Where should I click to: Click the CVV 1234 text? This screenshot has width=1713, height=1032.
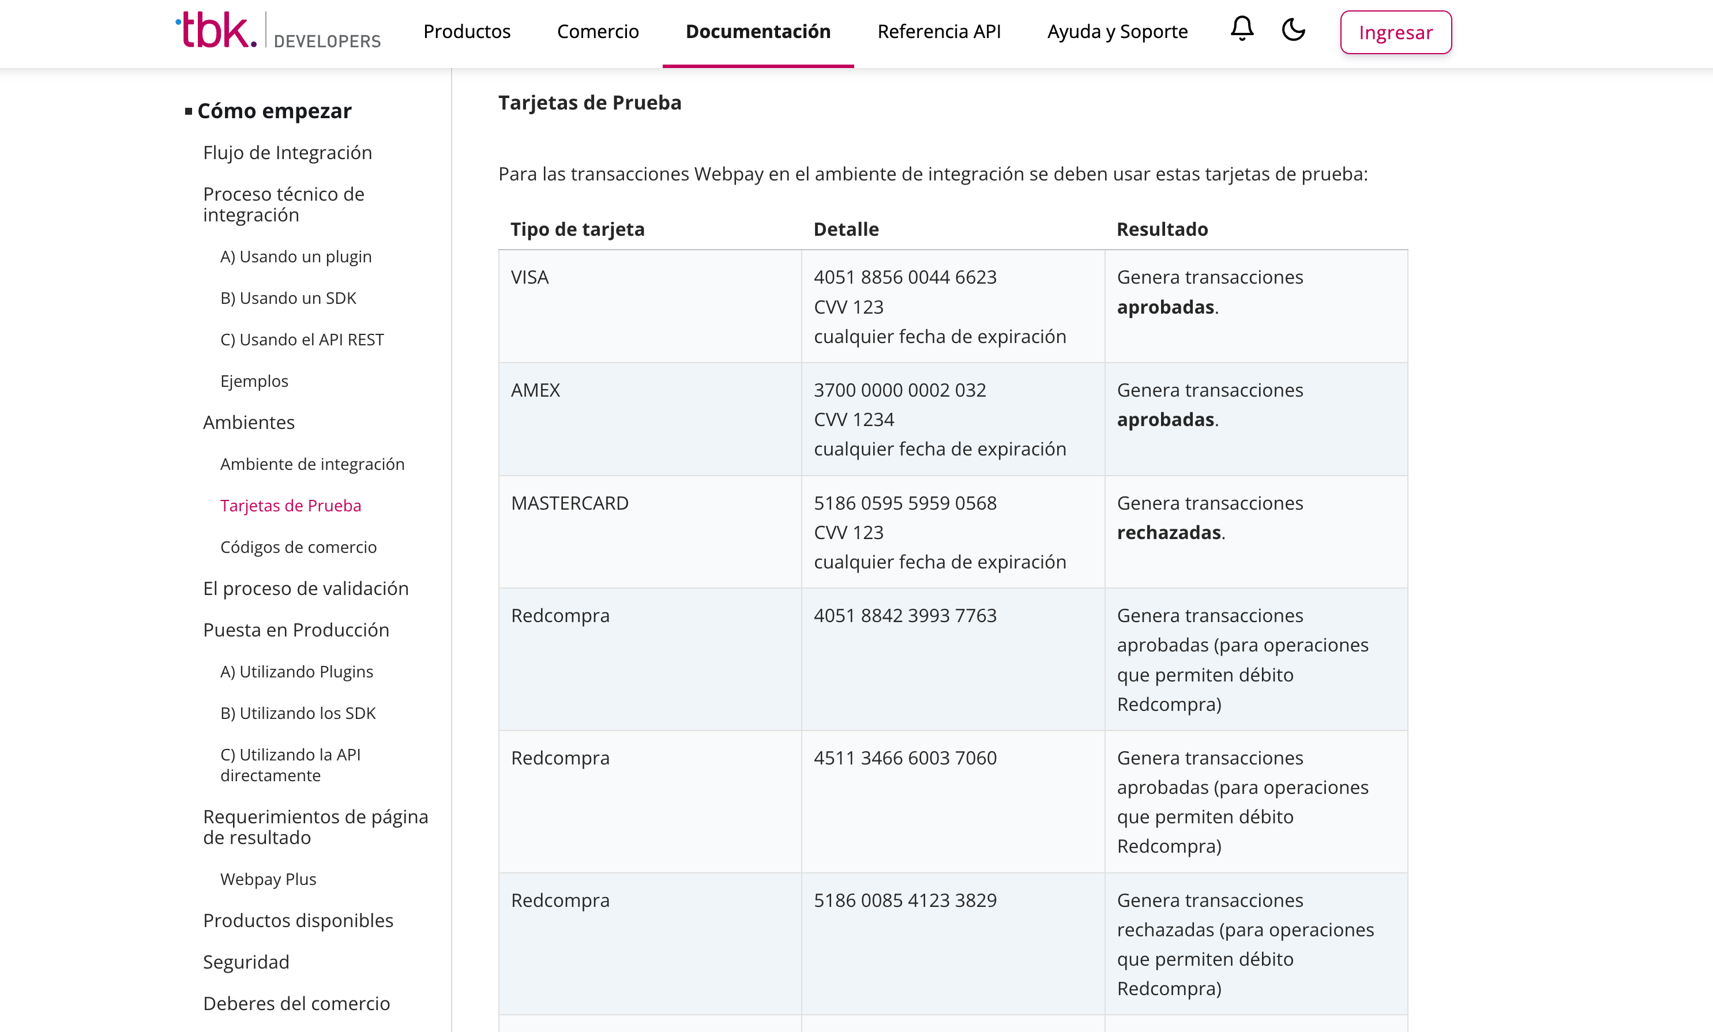[x=854, y=420]
